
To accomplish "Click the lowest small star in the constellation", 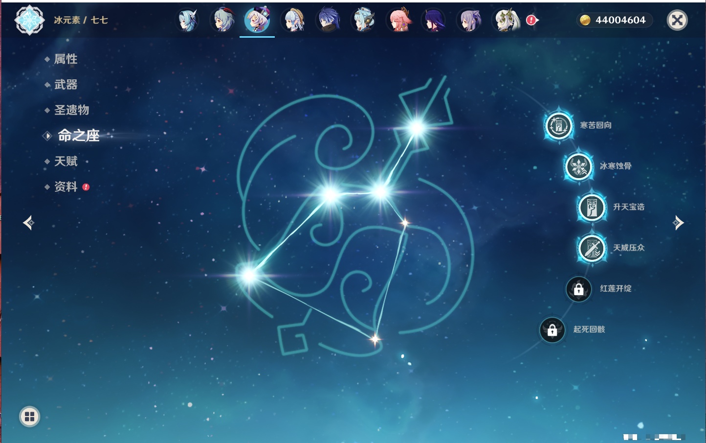I will click(x=375, y=339).
